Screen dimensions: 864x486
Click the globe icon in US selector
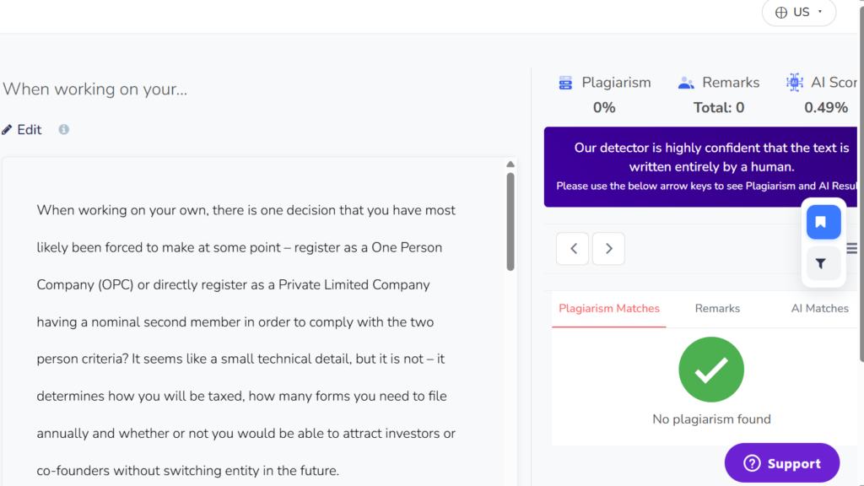tap(781, 13)
